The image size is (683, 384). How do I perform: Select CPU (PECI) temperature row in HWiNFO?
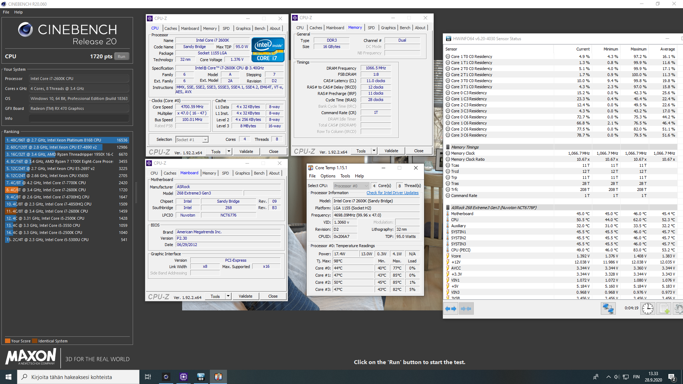560,250
